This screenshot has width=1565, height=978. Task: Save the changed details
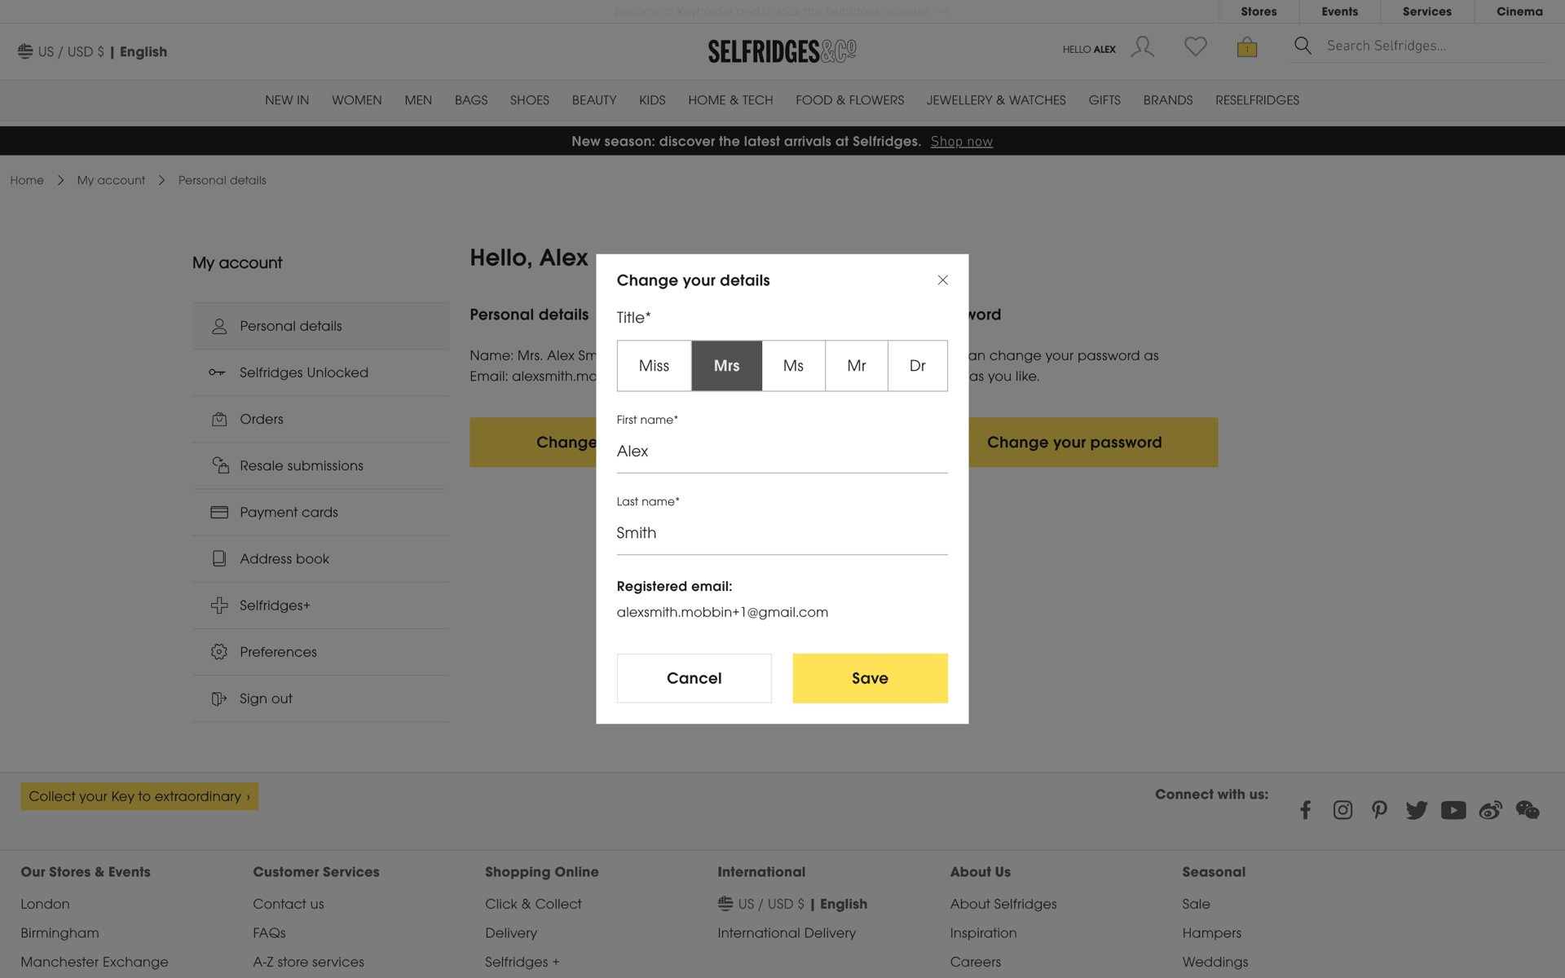(870, 678)
